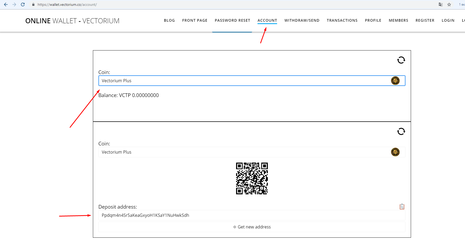The height and width of the screenshot is (248, 465).
Task: Click LOGIN in the navigation bar
Action: click(448, 20)
